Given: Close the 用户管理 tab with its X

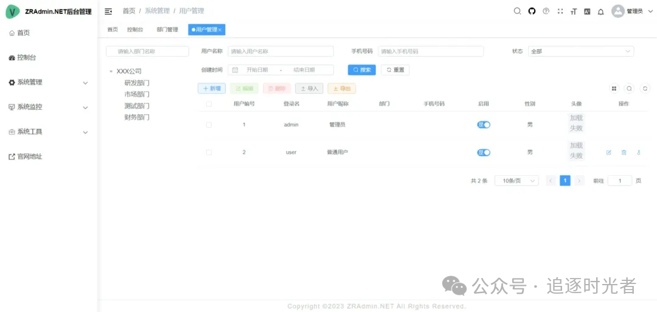Looking at the screenshot, I should tap(220, 30).
